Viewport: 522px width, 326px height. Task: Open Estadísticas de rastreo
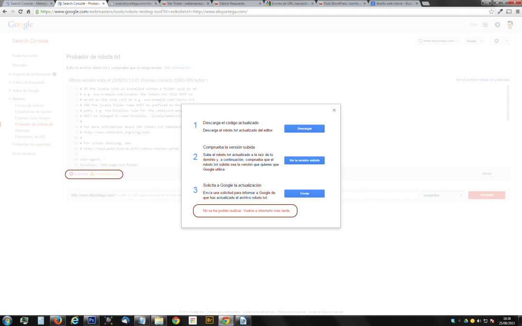pyautogui.click(x=33, y=112)
